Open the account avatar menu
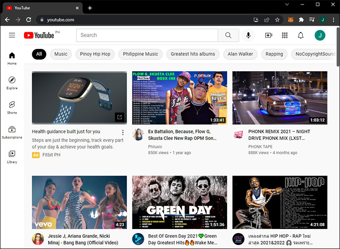The width and height of the screenshot is (340, 249). (x=320, y=35)
